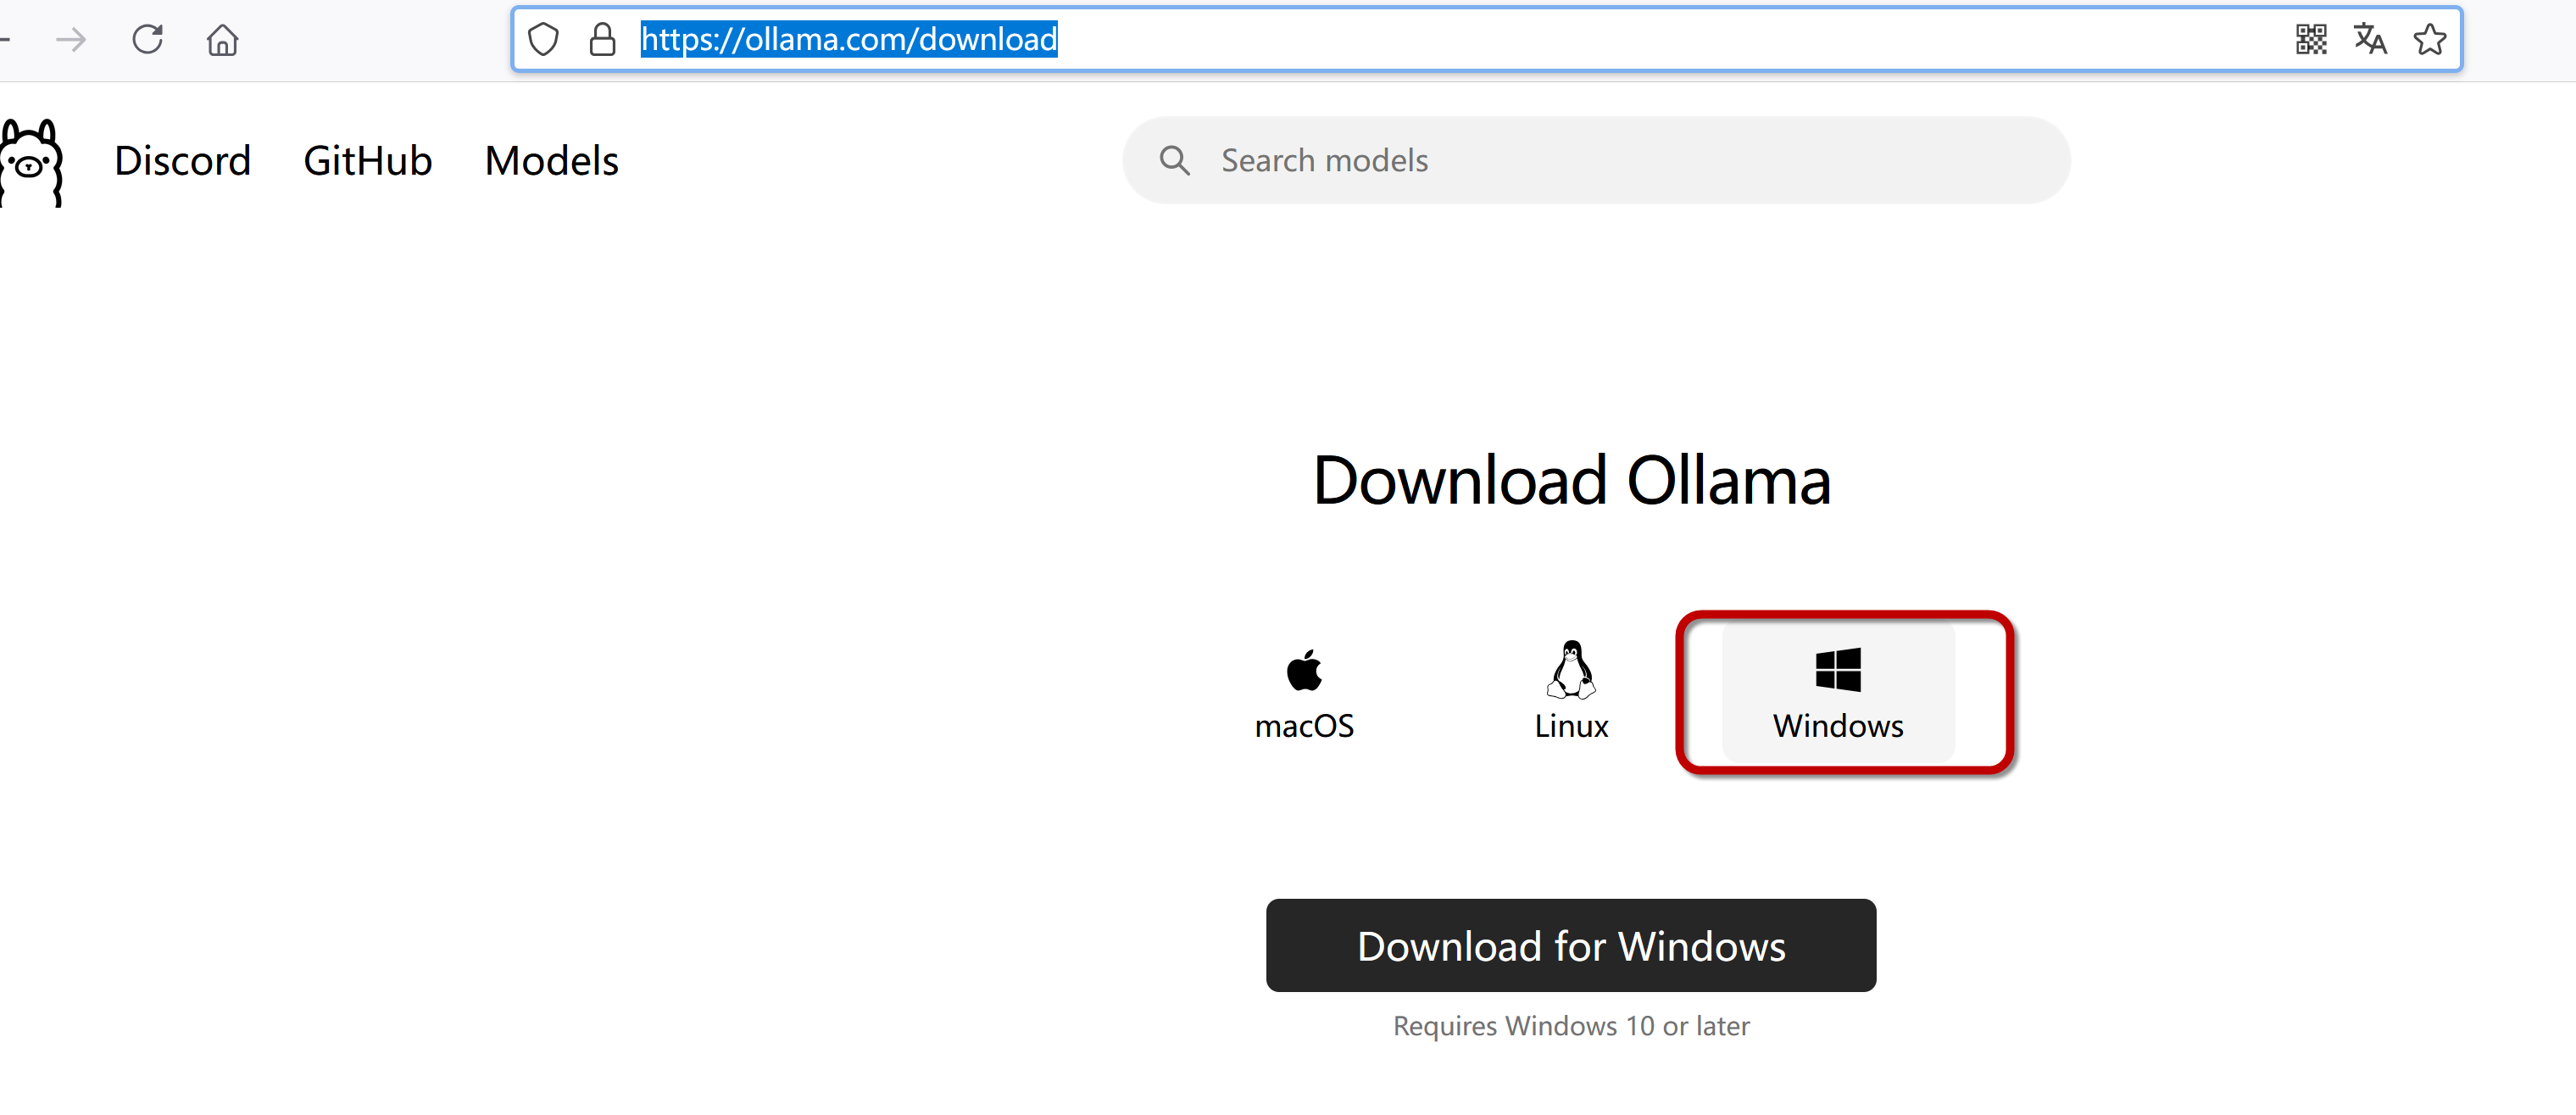This screenshot has width=2576, height=1115.
Task: Focus the Search models field
Action: click(x=1596, y=161)
